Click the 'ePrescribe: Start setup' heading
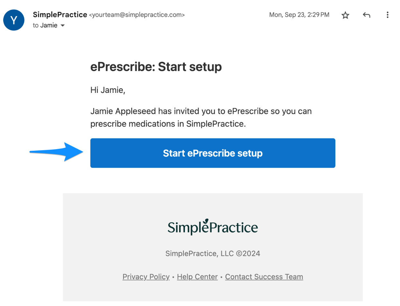Screen dimensions: 400x306 [156, 67]
